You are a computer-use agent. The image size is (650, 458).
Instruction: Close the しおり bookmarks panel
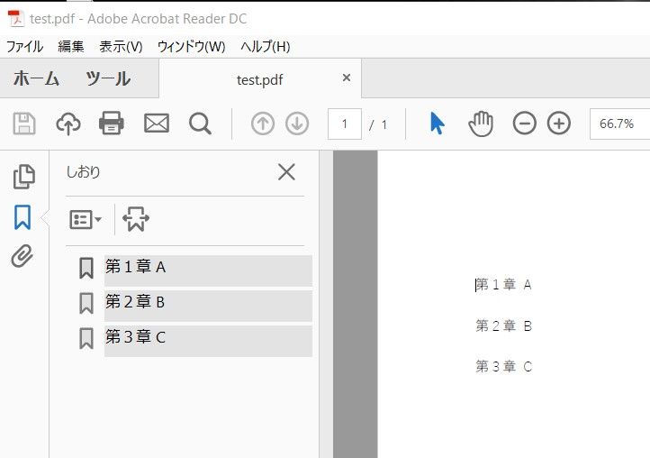coord(286,172)
